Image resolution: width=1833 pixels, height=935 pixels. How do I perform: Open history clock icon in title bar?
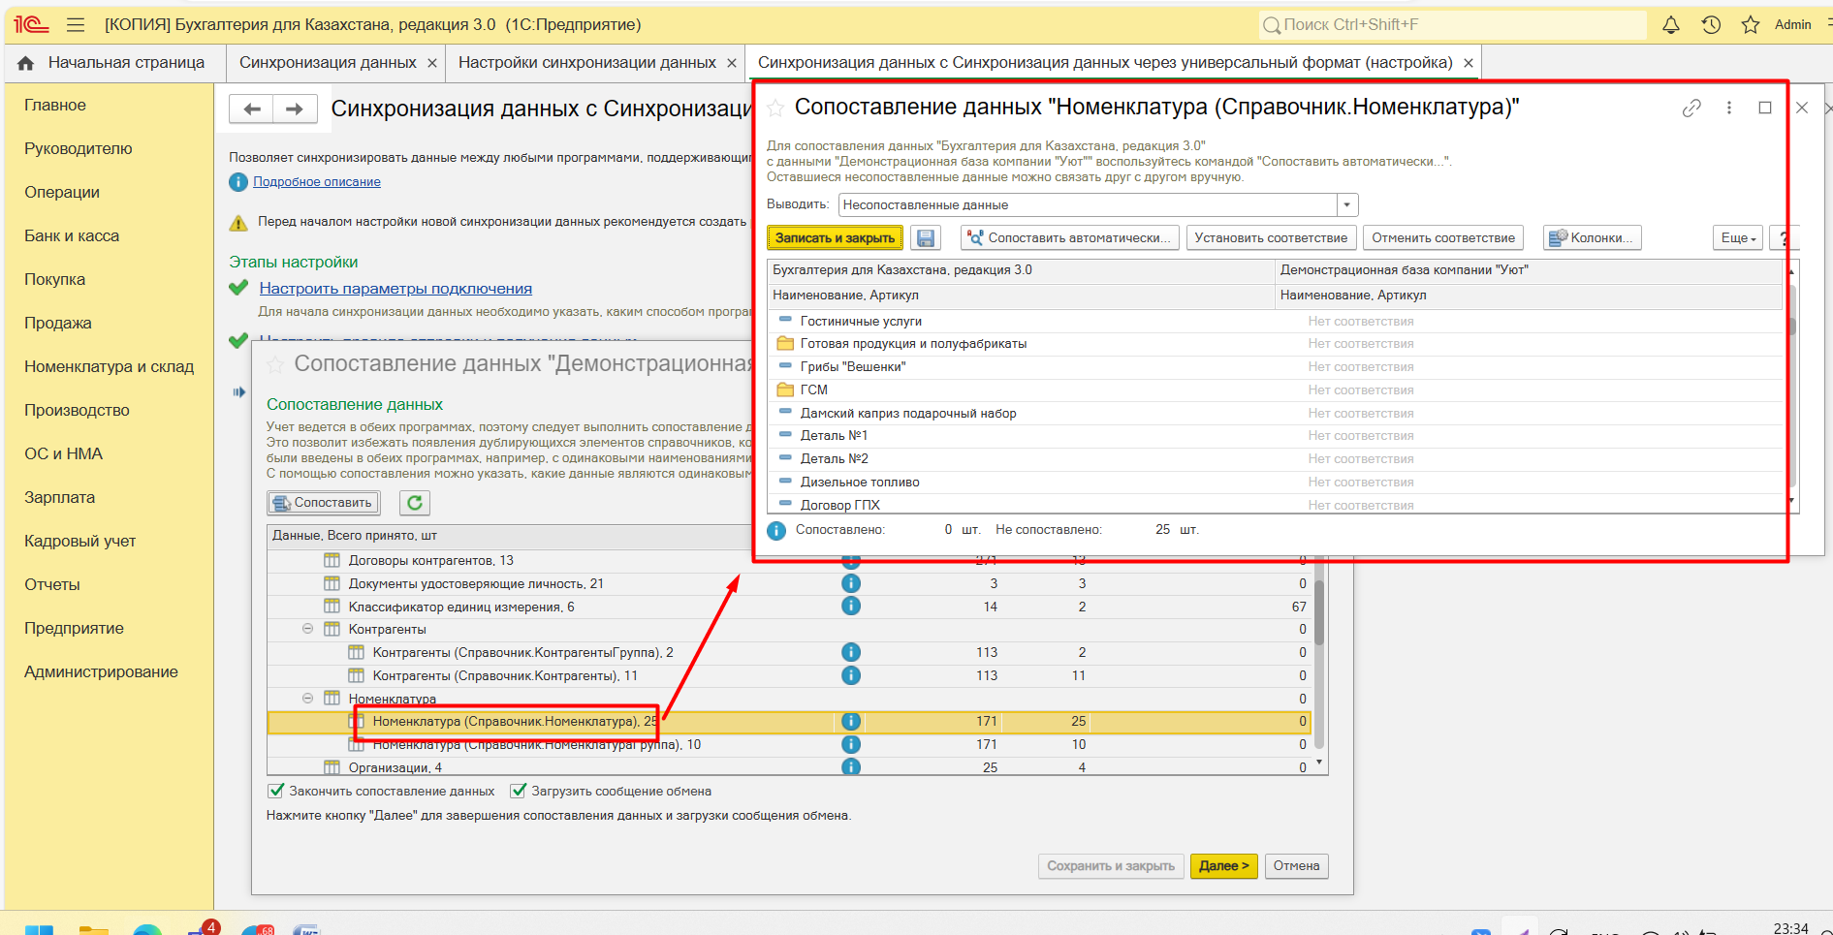point(1711,25)
